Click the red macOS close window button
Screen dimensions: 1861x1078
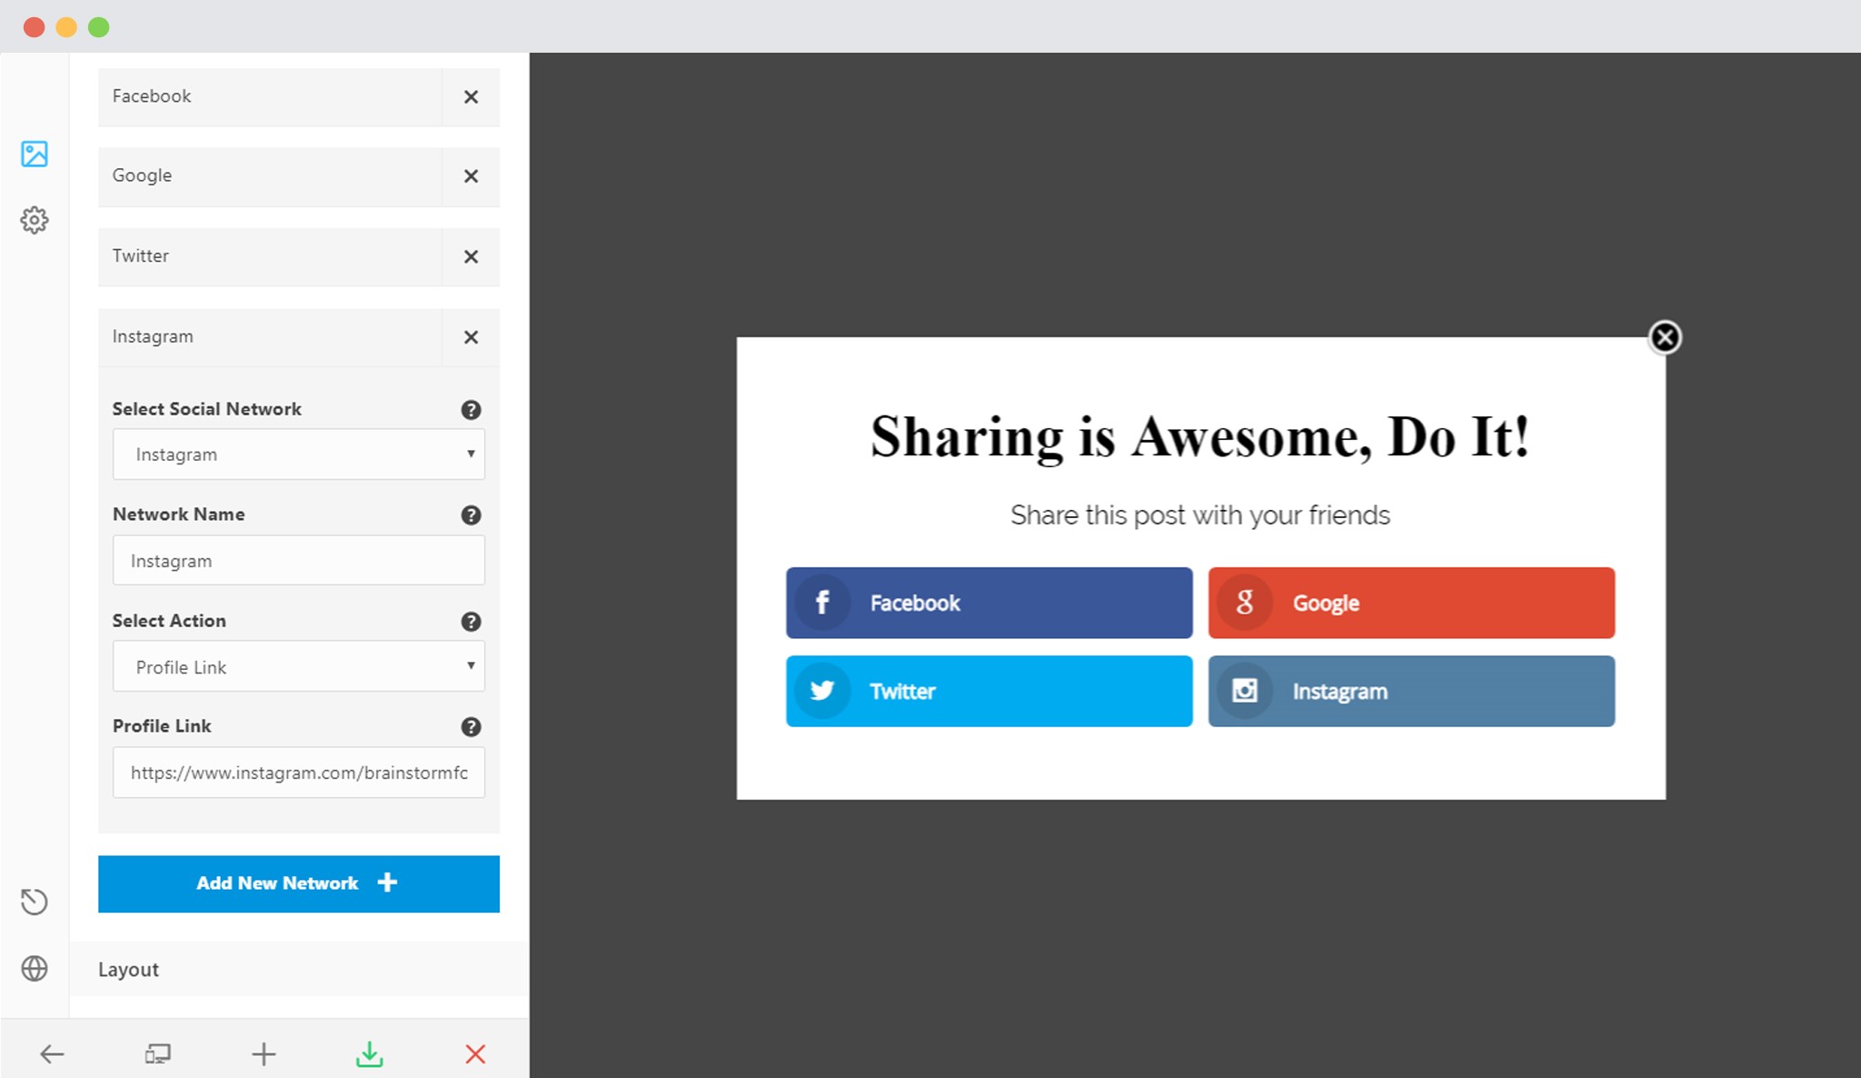coord(35,27)
